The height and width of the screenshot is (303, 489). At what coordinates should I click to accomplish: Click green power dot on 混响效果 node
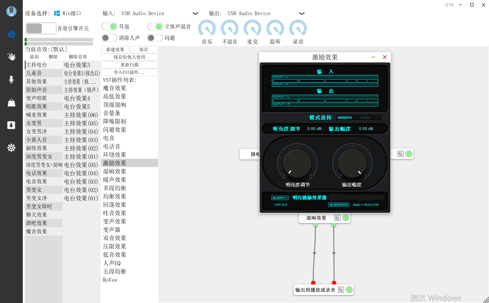click(x=346, y=218)
